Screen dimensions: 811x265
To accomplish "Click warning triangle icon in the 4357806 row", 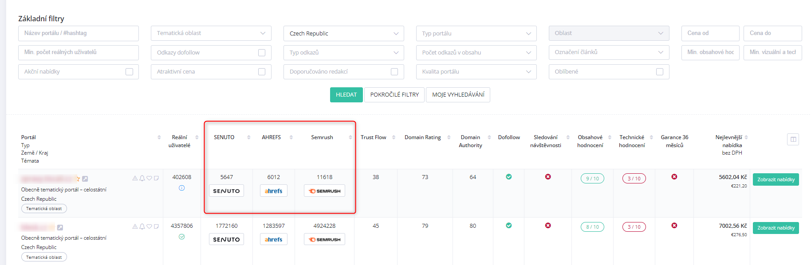I will coord(135,226).
